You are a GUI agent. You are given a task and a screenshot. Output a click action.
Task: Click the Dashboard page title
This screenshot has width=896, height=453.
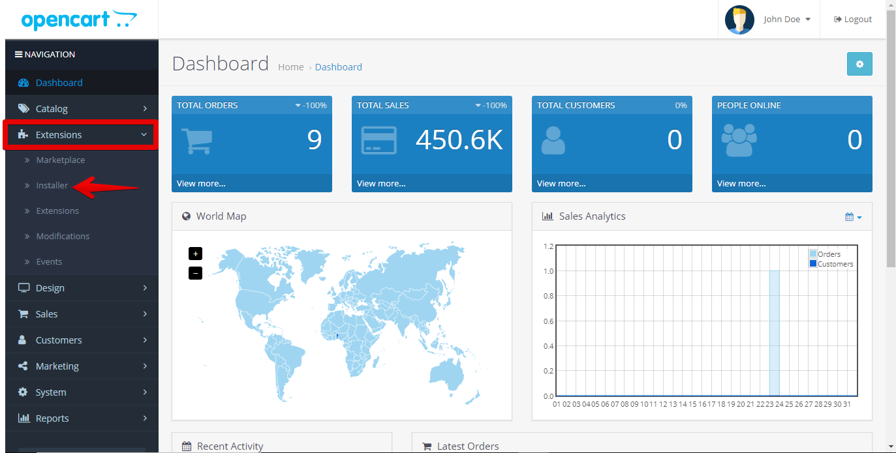click(221, 64)
